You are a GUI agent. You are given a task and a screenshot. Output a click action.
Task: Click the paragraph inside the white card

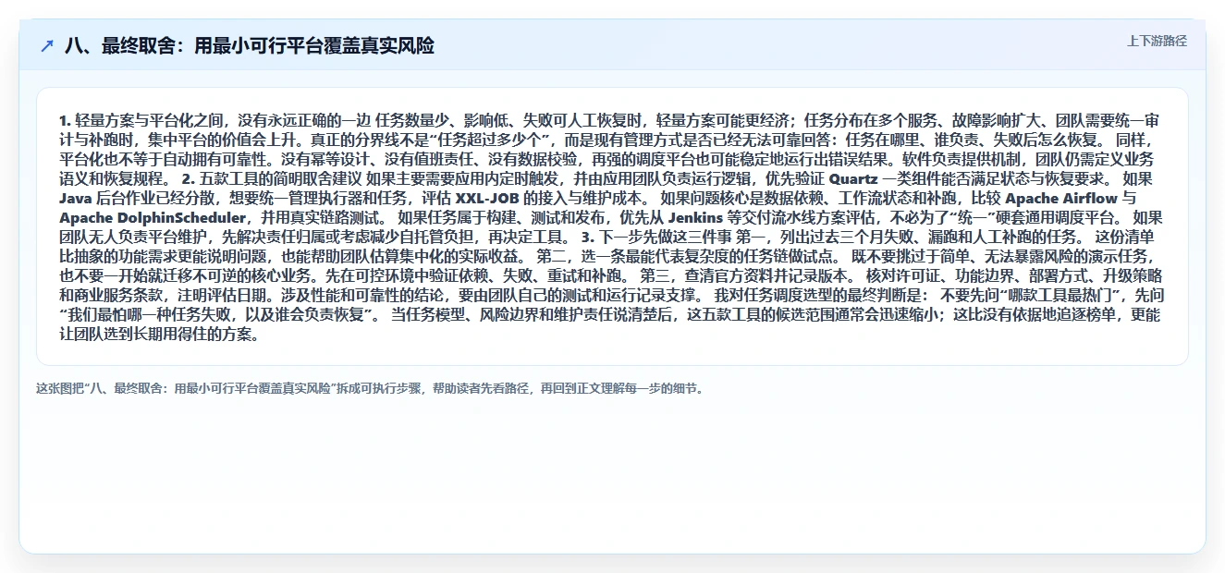coord(612,227)
